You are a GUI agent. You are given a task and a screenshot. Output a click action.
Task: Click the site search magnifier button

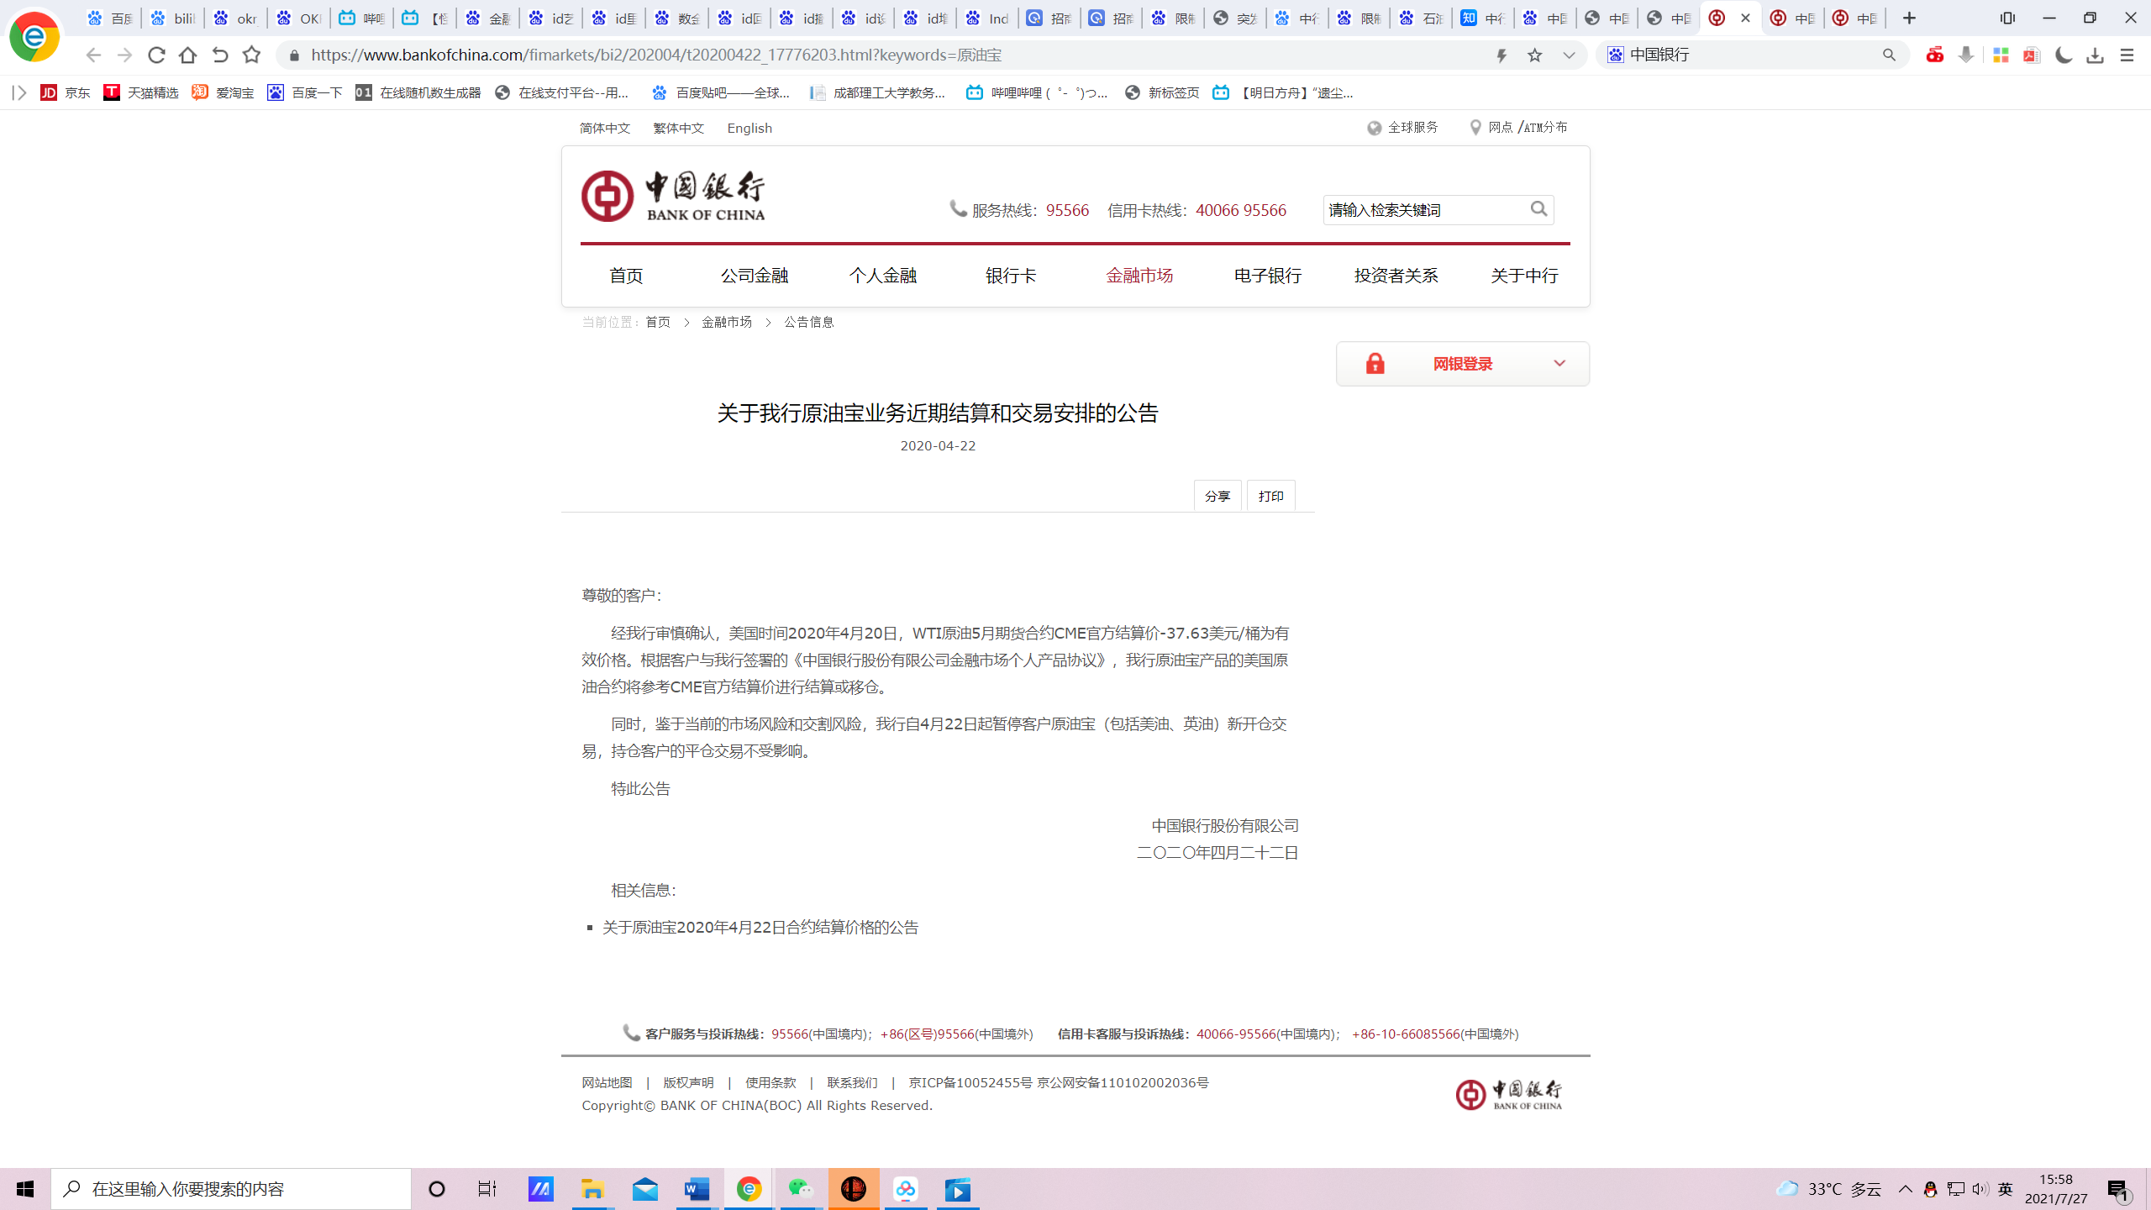pyautogui.click(x=1538, y=209)
